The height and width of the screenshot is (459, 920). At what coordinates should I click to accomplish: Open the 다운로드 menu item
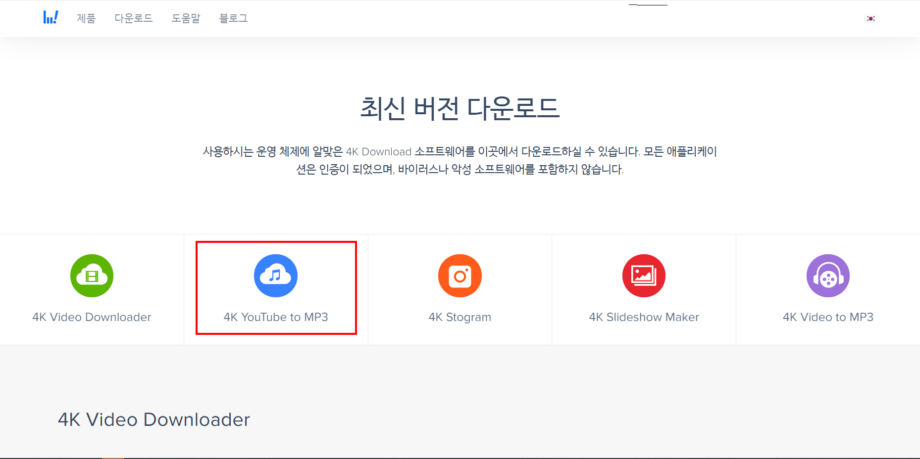click(x=134, y=18)
